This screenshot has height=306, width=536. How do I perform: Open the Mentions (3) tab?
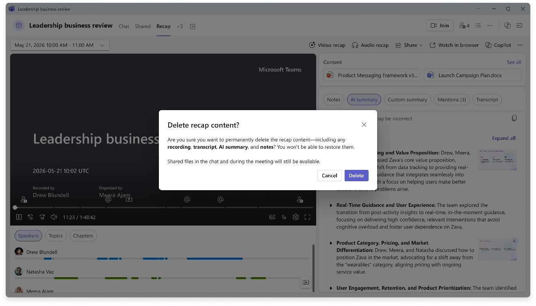[x=451, y=100]
